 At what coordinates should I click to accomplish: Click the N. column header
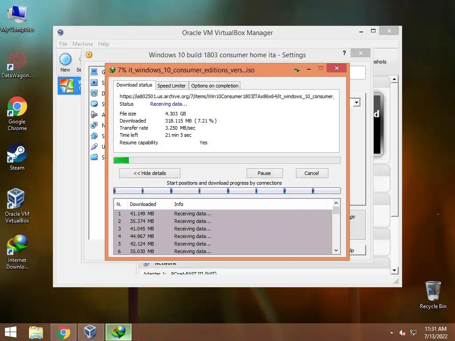(120, 204)
